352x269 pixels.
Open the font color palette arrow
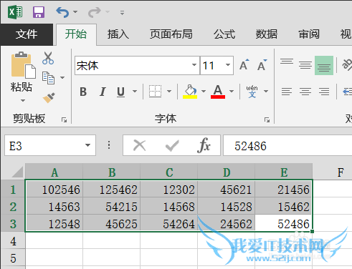(232, 92)
